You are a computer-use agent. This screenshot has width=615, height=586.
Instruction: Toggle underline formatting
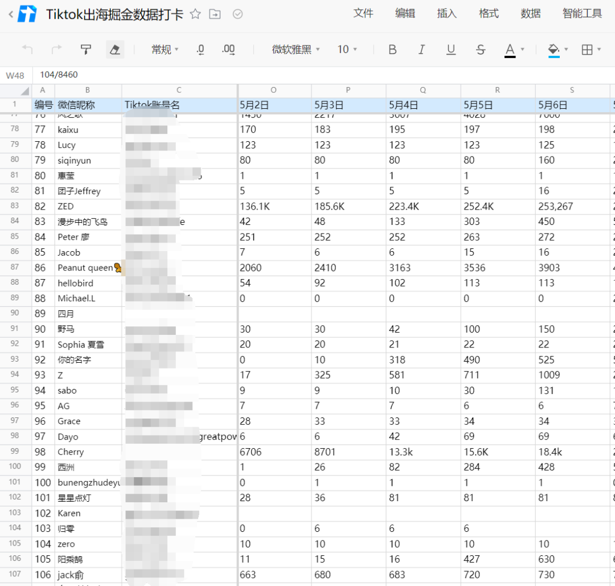coord(451,50)
